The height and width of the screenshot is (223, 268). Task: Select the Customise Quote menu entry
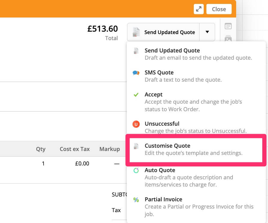tap(167, 146)
